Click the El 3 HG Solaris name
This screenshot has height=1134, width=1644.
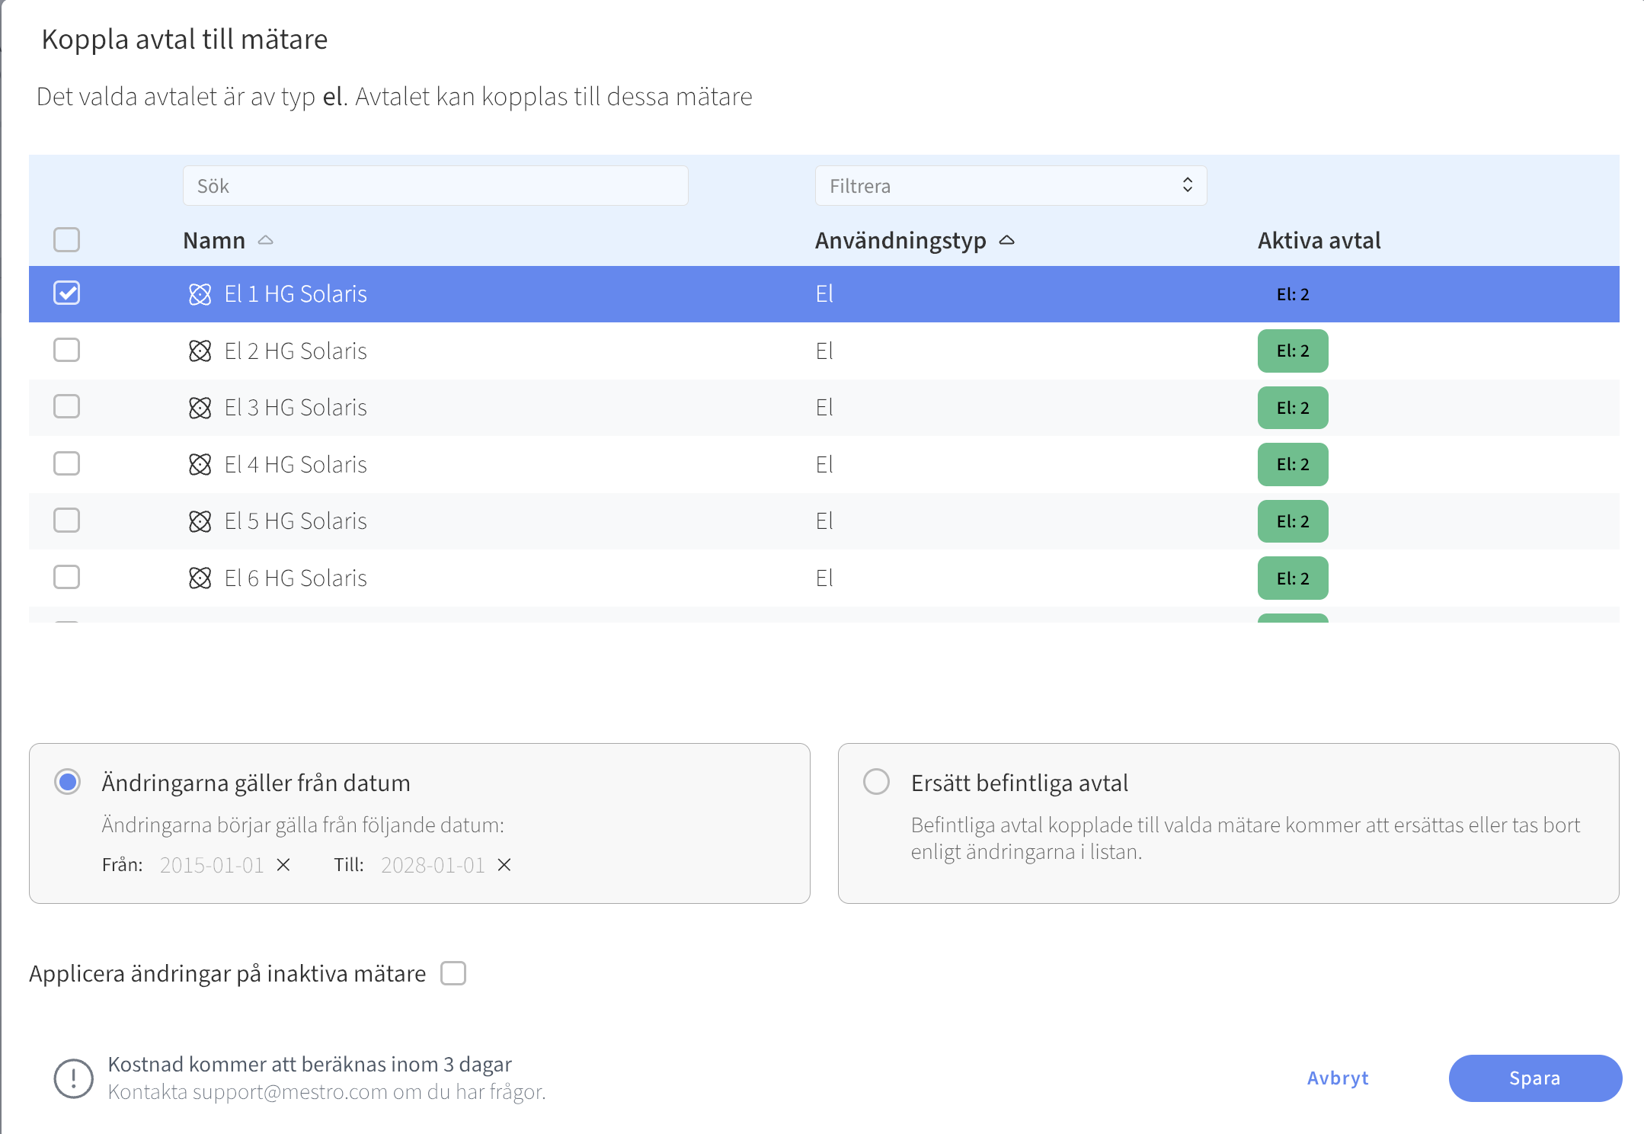click(x=296, y=408)
